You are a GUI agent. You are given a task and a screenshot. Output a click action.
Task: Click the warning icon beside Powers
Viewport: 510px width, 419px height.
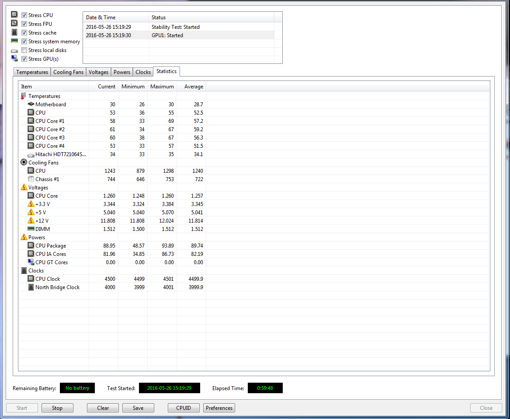tap(24, 237)
